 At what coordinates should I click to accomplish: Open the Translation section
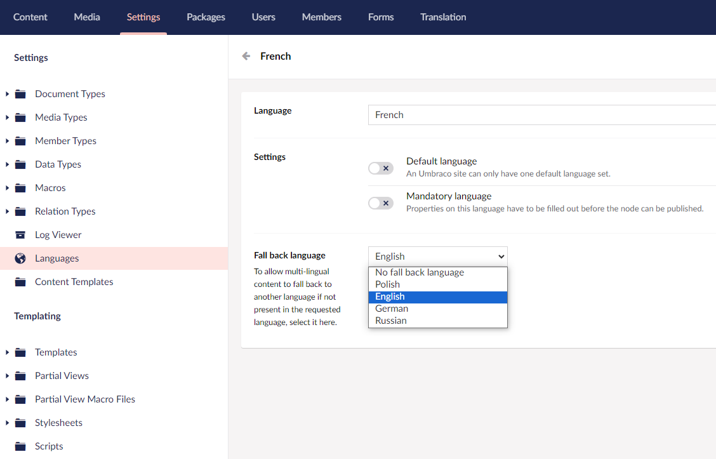pos(443,17)
